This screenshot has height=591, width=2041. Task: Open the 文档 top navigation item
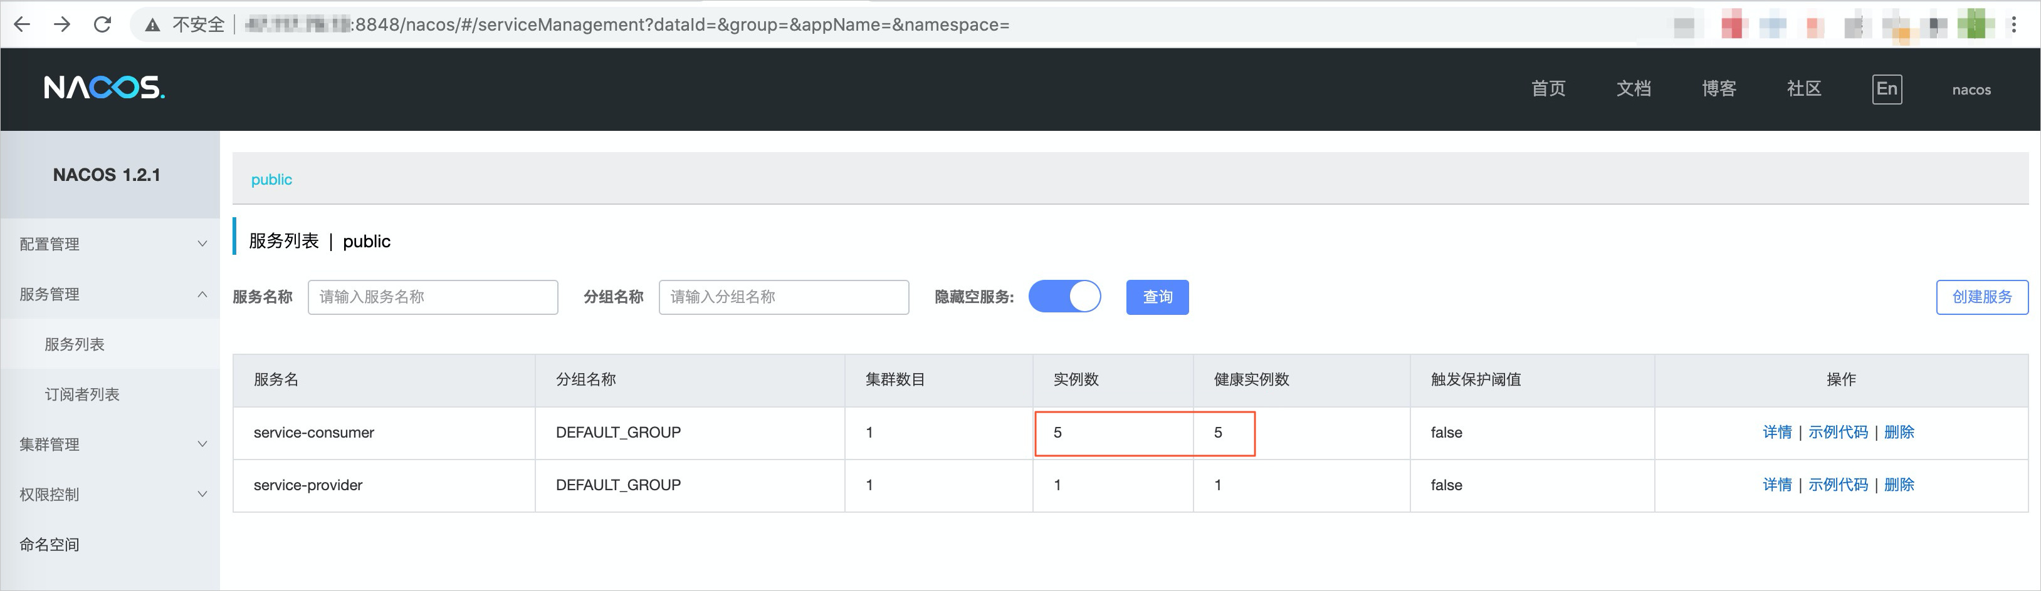pos(1633,89)
